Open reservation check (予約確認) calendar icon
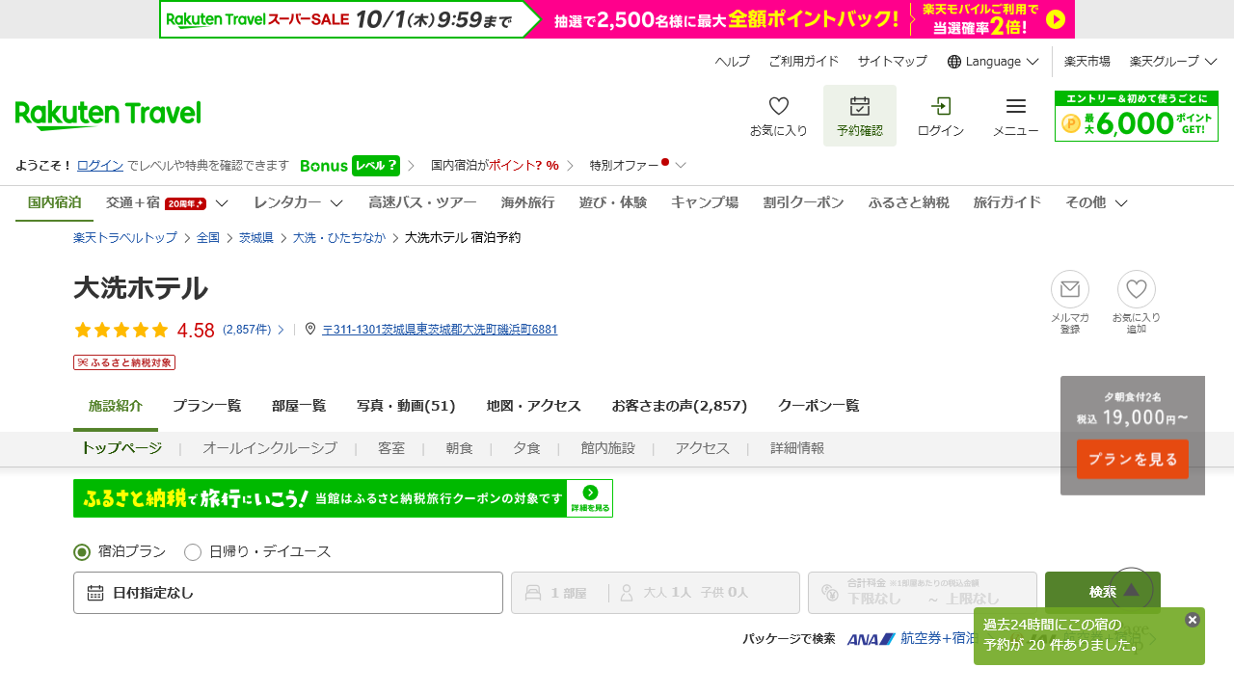Image resolution: width=1234 pixels, height=694 pixels. coord(860,106)
